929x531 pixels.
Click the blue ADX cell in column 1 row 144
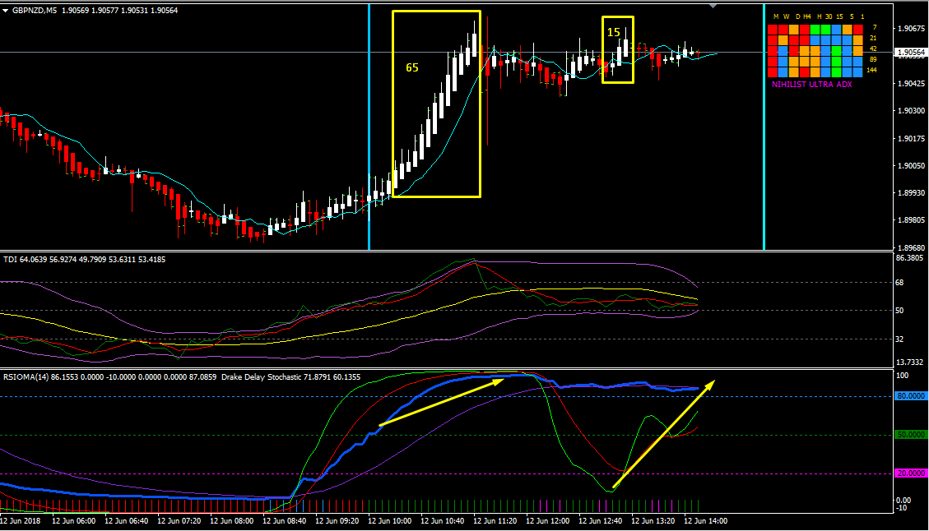click(858, 72)
